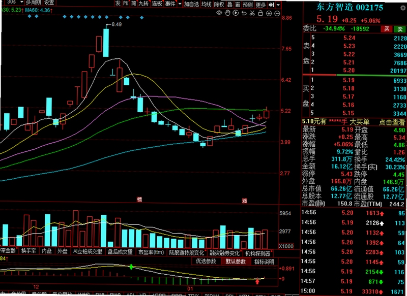Click the green 卖 sell button
This screenshot has width=407, height=296.
click(400, 29)
